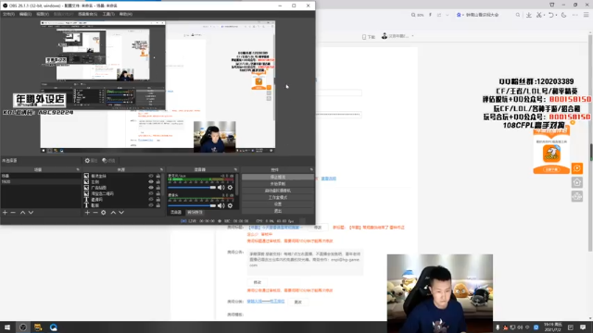Screen dimensions: 593x333
Task: Open controls panel dock float icon
Action: tap(311, 169)
